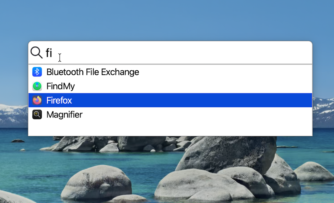Click the magnifying glass search icon
The height and width of the screenshot is (203, 334).
click(x=36, y=52)
